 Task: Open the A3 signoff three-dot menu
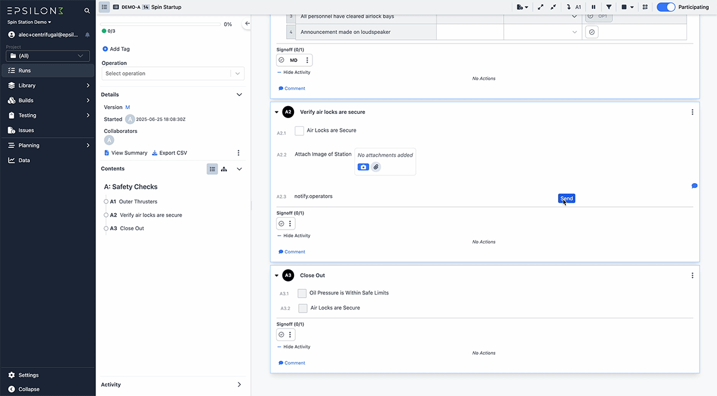pos(290,335)
